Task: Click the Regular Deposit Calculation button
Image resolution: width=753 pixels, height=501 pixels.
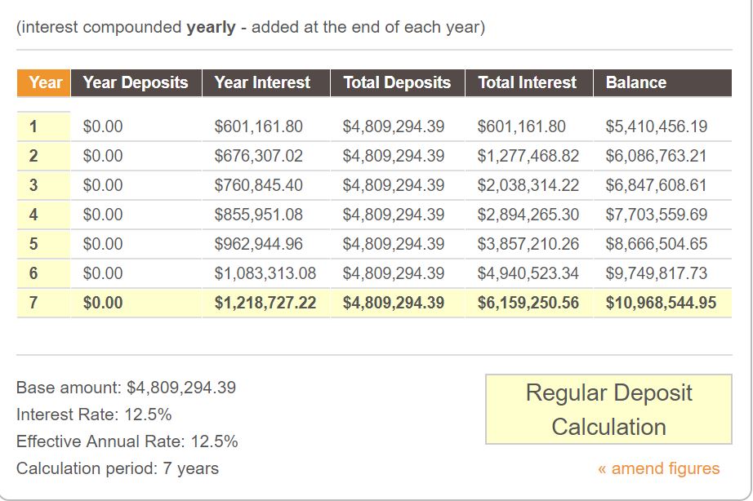Action: (x=608, y=410)
